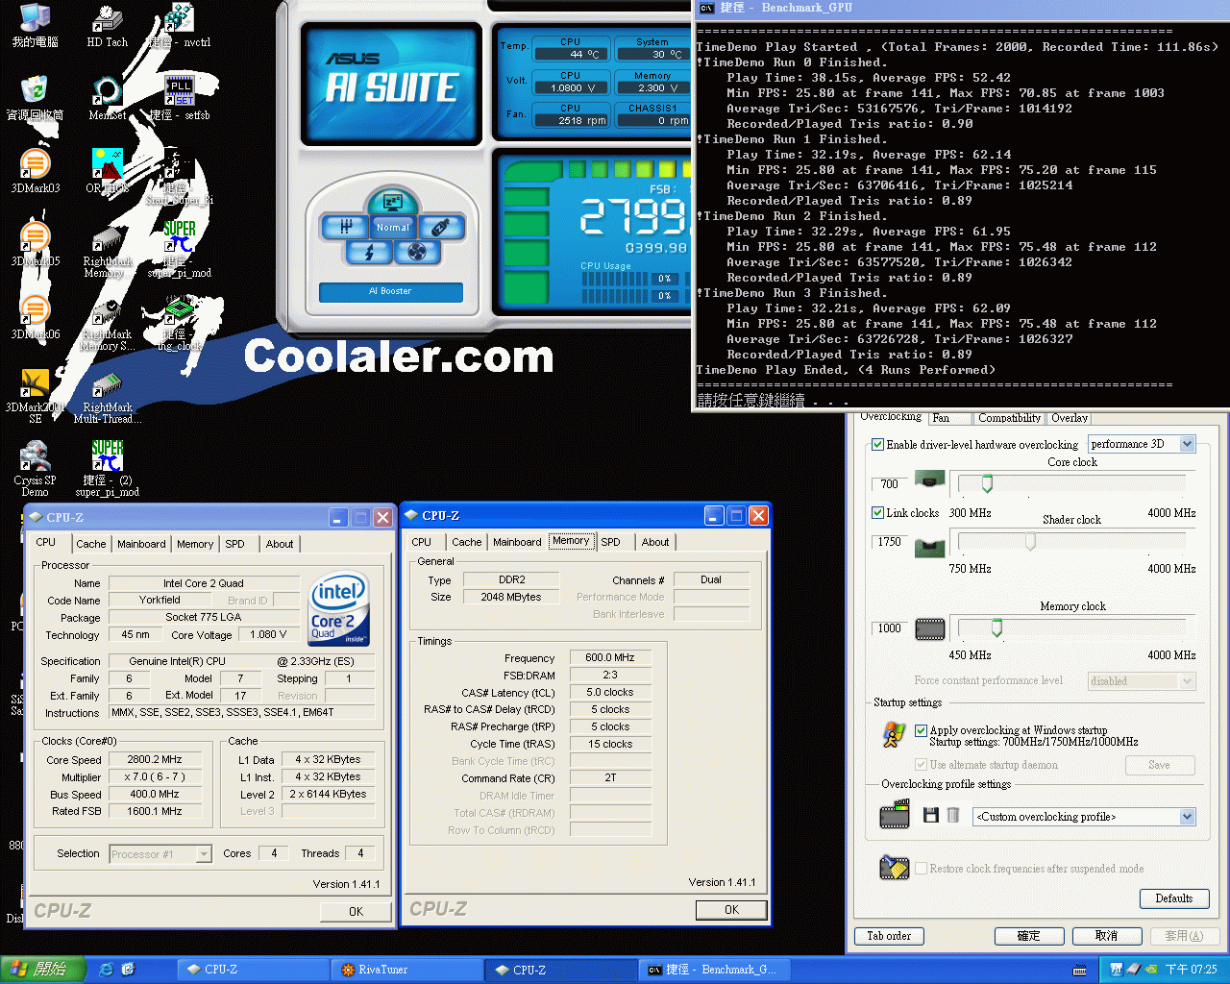The image size is (1230, 984).
Task: Open the Crysis SP Demo desktop icon
Action: [x=36, y=470]
